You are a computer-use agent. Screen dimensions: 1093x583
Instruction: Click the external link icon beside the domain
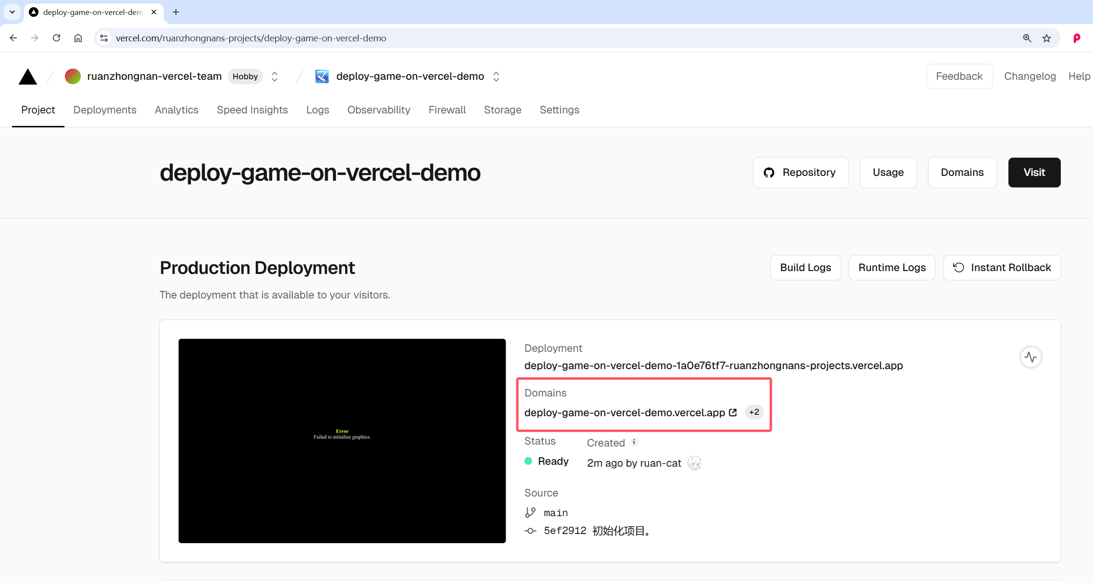coord(733,412)
